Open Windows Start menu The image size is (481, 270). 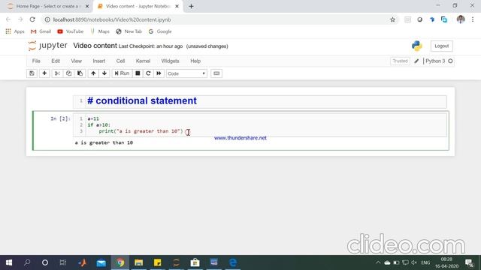click(9, 262)
